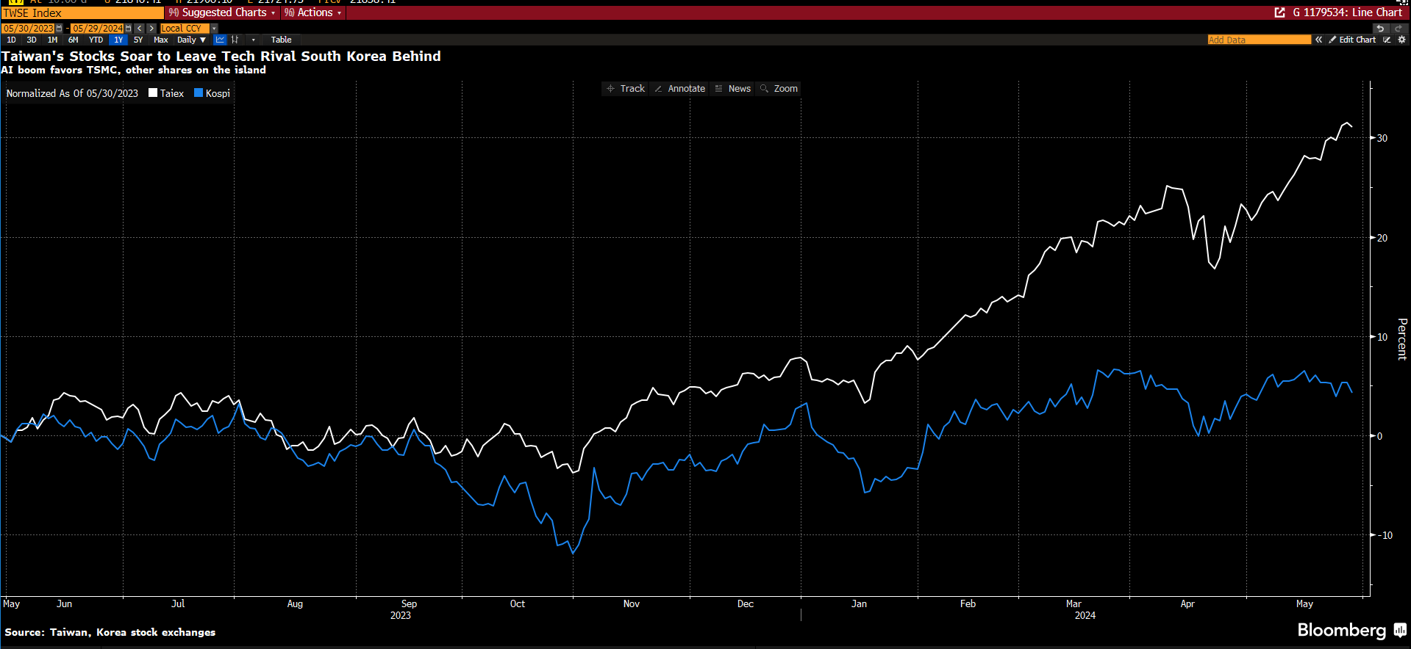
Task: Click Edit Chart button
Action: point(1352,40)
